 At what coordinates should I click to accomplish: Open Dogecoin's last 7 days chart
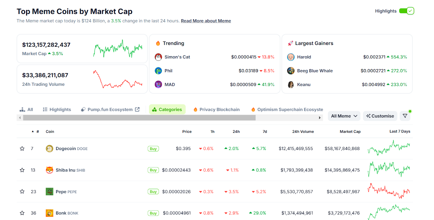pyautogui.click(x=389, y=148)
